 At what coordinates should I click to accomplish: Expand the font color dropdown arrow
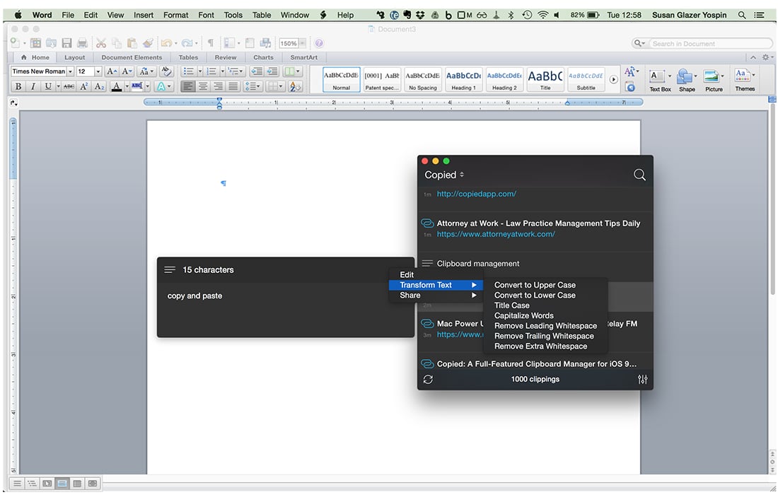coord(127,86)
